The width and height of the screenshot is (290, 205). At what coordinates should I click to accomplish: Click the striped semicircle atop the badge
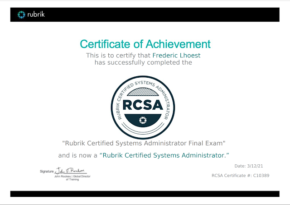(x=143, y=92)
